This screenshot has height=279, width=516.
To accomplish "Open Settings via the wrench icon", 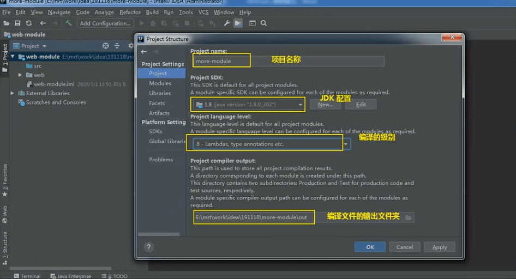I will point(227,23).
